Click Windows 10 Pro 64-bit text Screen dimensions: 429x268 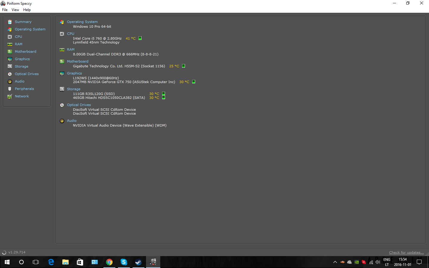[92, 27]
